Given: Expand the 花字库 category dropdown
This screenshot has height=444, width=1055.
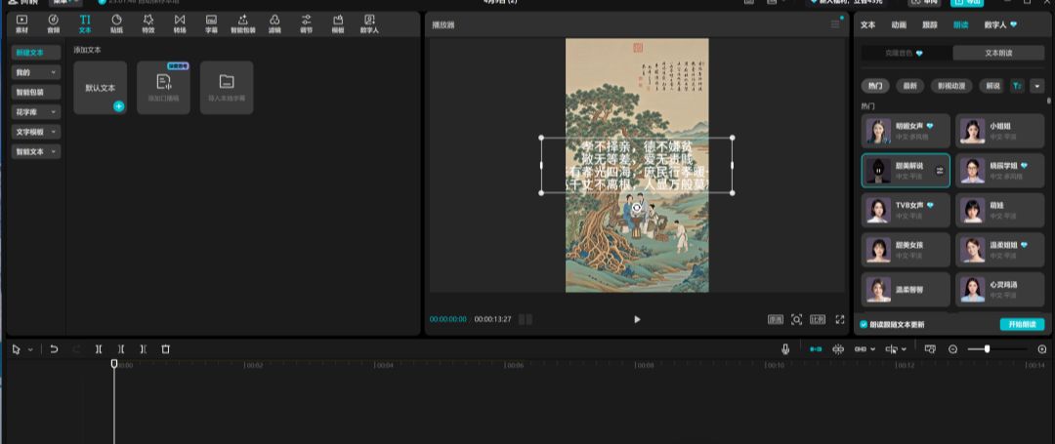Looking at the screenshot, I should point(36,111).
